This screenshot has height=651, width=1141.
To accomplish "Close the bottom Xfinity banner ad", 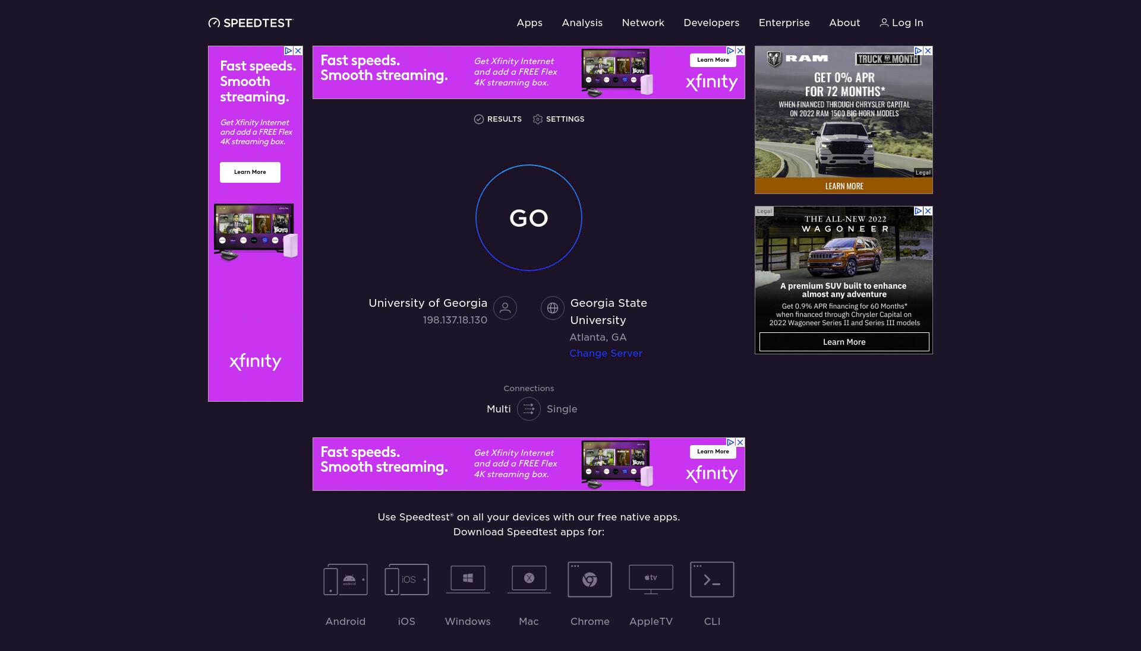I will click(740, 443).
